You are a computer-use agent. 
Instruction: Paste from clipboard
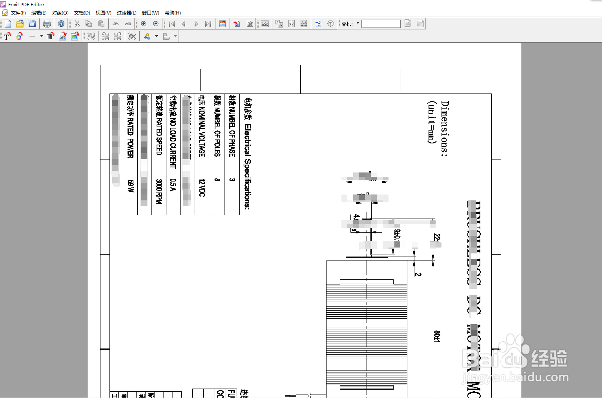pos(101,24)
